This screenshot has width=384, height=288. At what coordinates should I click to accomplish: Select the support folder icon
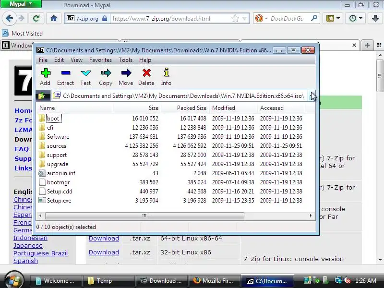pos(42,155)
